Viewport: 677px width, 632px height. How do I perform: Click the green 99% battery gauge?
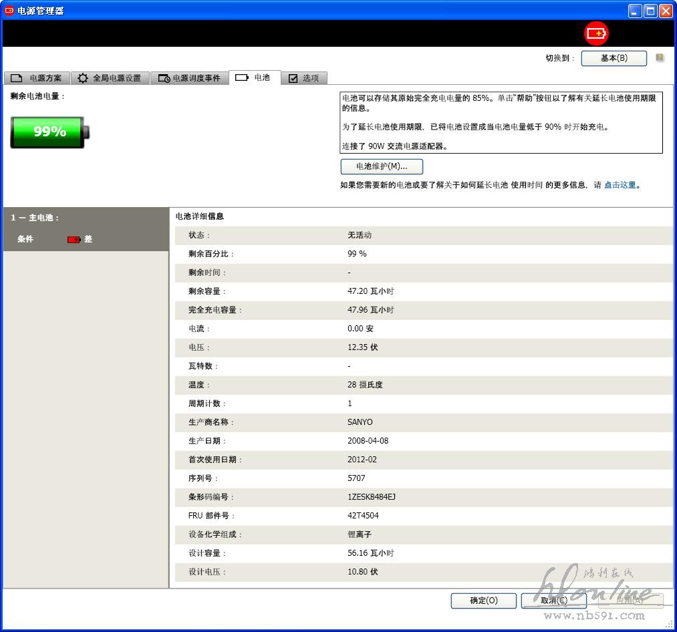pos(49,132)
